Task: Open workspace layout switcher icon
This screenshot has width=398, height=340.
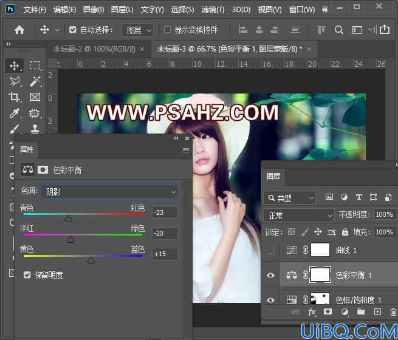Action: click(357, 30)
